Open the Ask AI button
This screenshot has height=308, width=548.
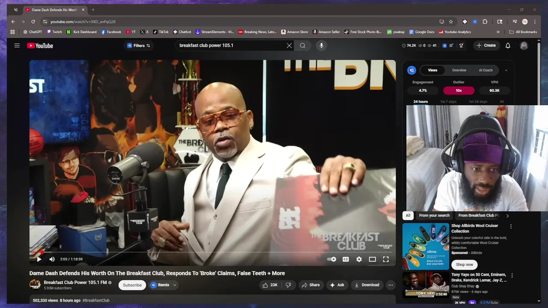click(337, 285)
